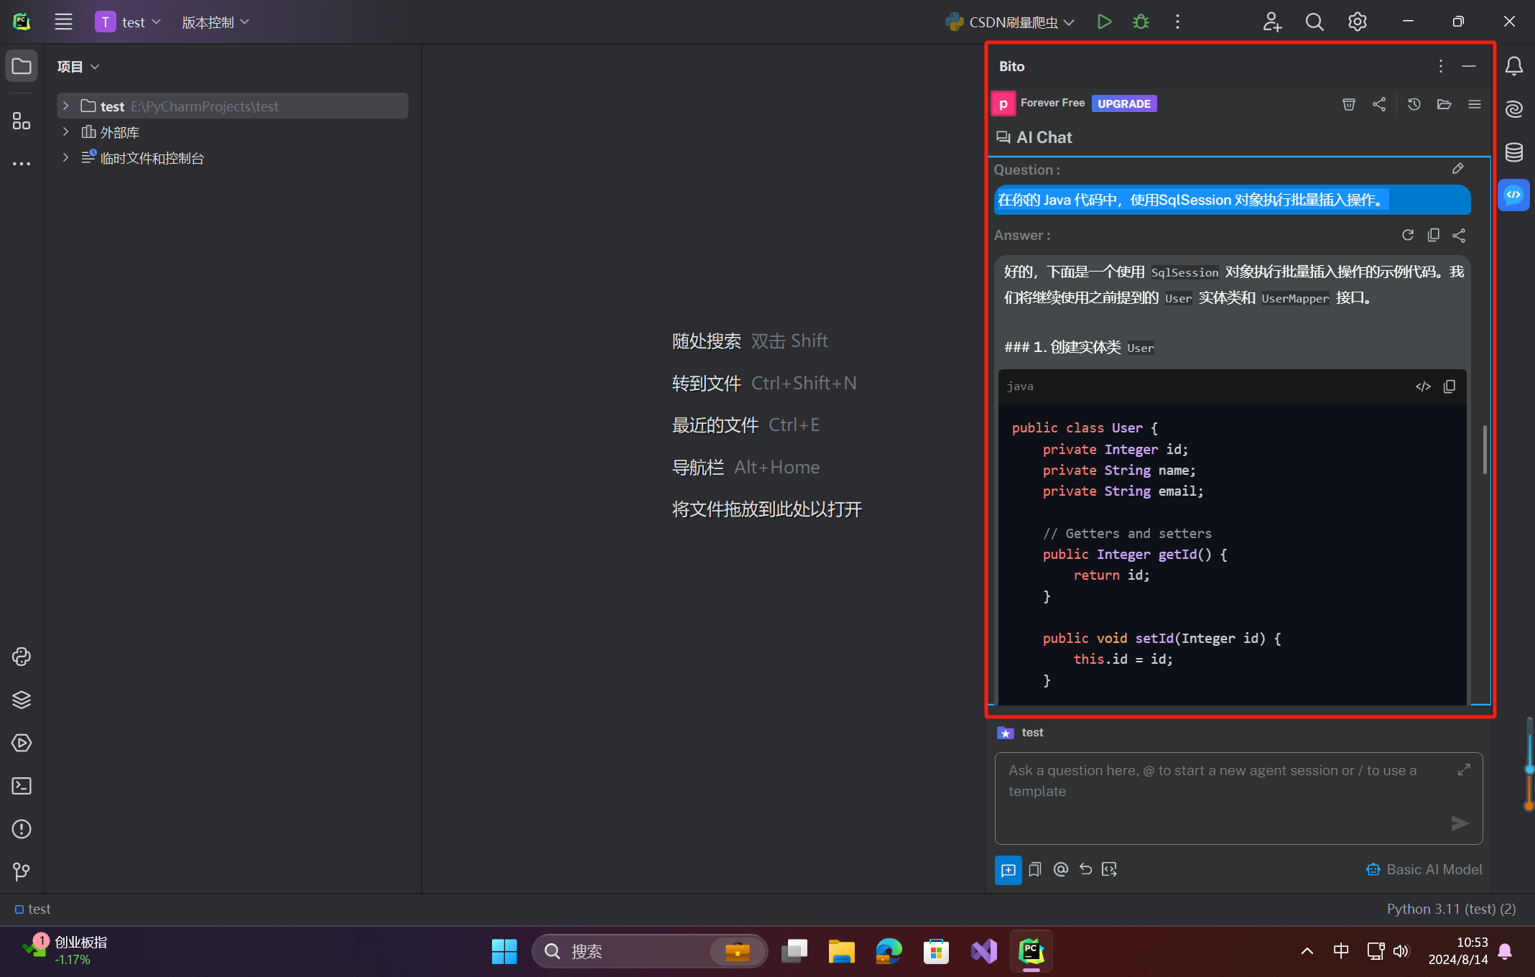Open Bito chat history clock icon
This screenshot has height=977, width=1535.
[1414, 104]
